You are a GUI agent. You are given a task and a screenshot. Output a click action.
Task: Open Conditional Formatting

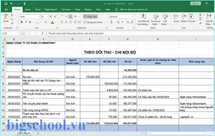[143, 19]
